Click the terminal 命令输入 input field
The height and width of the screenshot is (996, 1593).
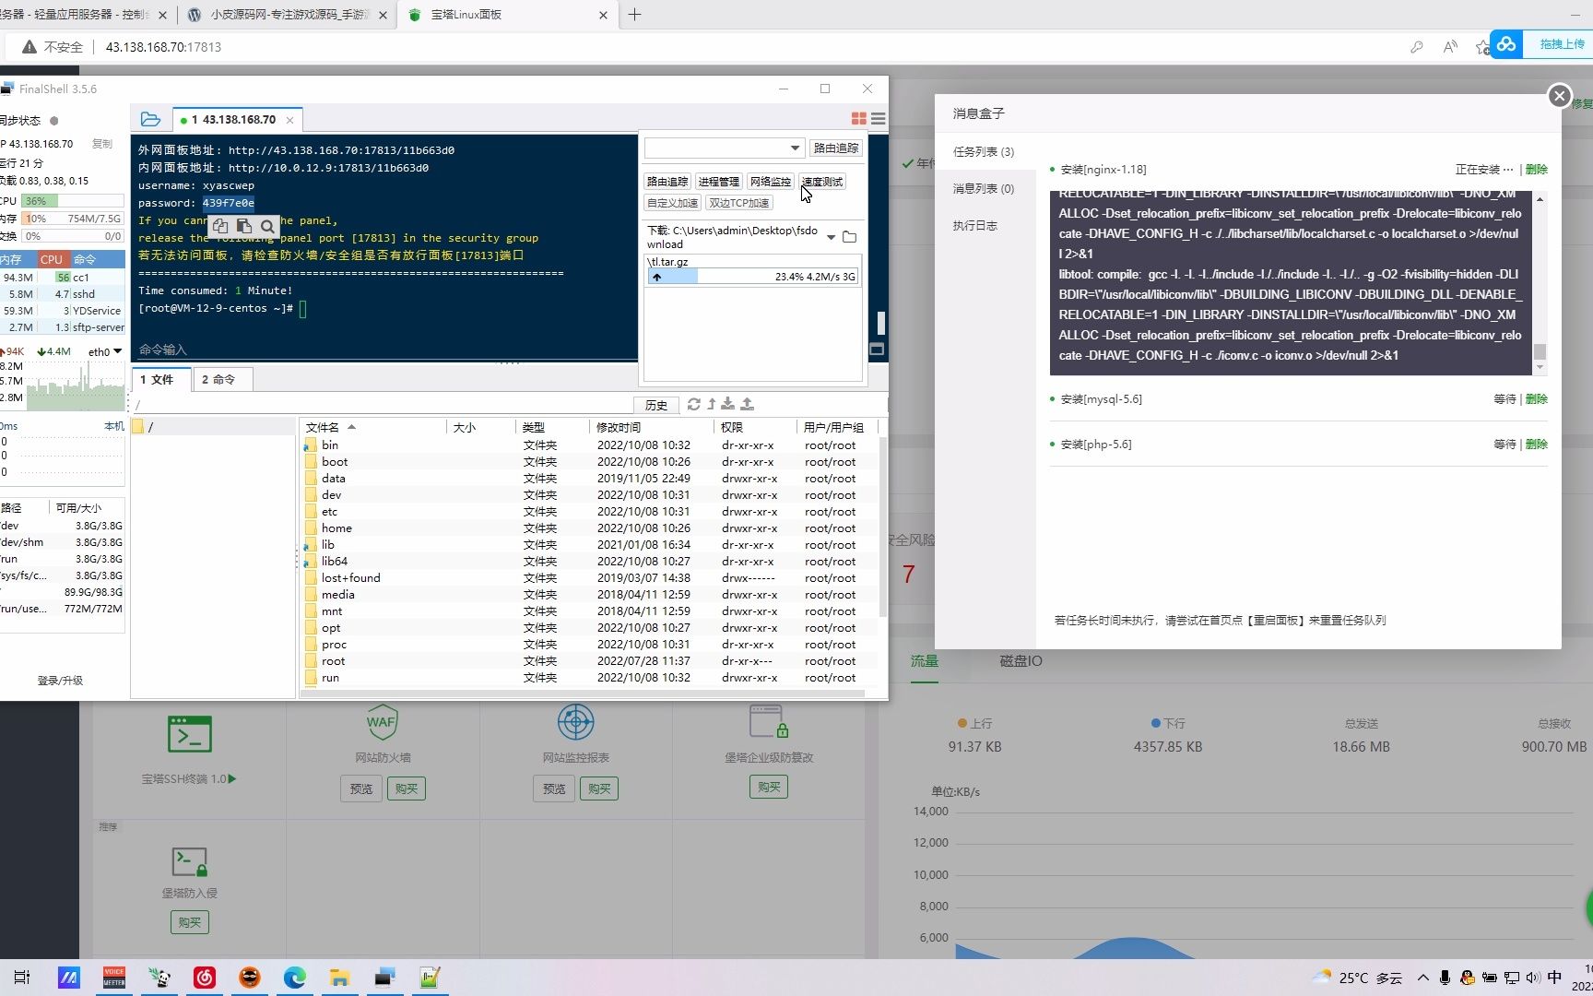click(383, 350)
